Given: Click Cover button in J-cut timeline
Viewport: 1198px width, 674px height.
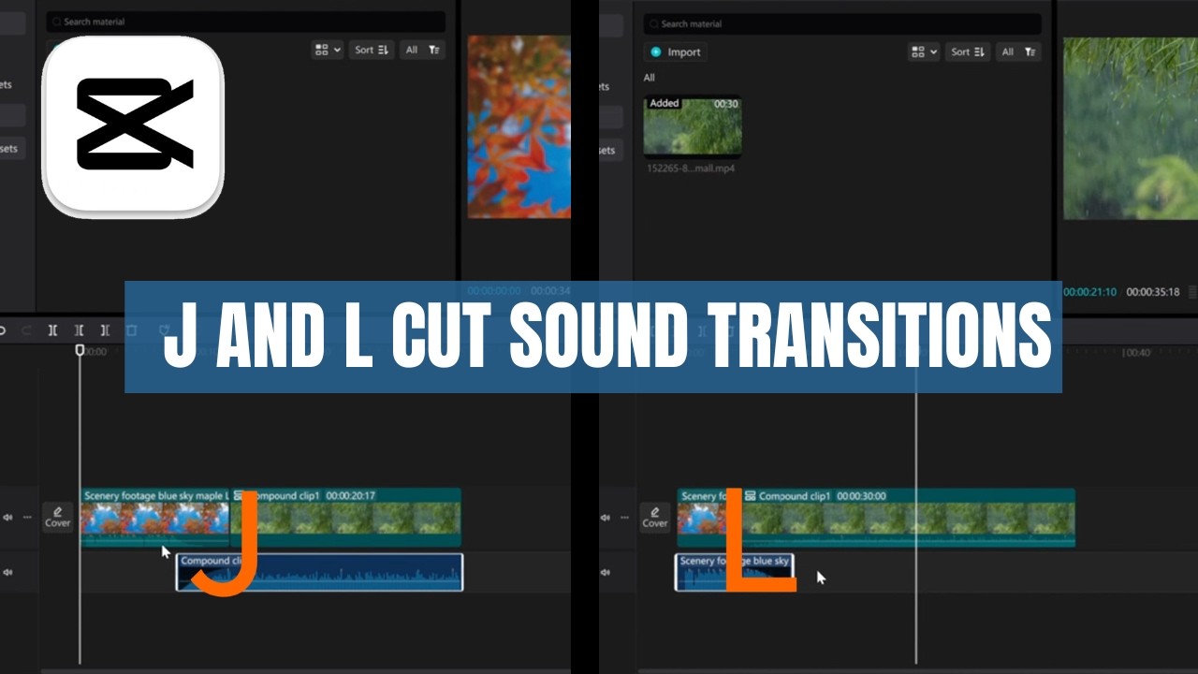Looking at the screenshot, I should click(x=57, y=518).
